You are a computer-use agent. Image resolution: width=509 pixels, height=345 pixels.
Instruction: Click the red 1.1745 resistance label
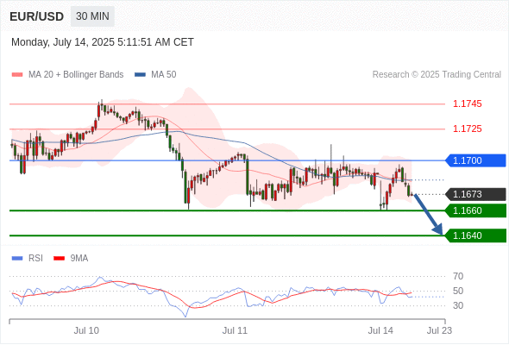(x=468, y=103)
